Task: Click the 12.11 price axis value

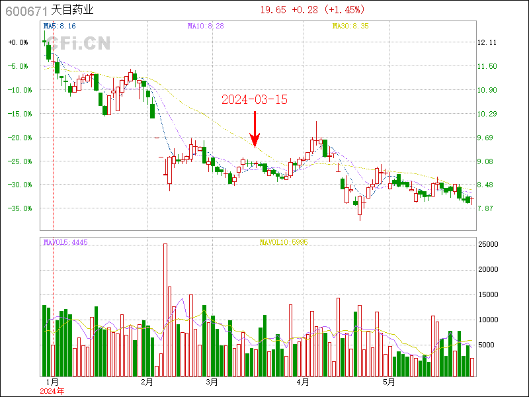Action: pyautogui.click(x=487, y=42)
